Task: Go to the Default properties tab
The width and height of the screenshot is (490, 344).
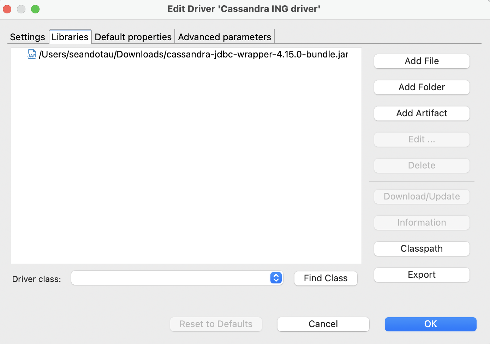Action: pos(133,37)
